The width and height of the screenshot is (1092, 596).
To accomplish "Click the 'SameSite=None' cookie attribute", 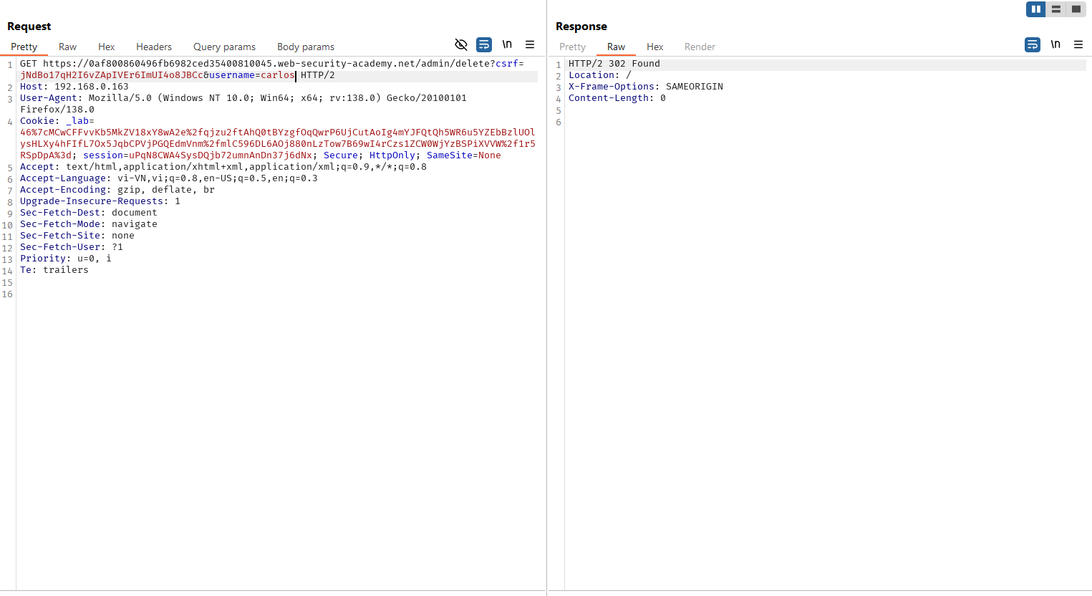I will (x=464, y=155).
